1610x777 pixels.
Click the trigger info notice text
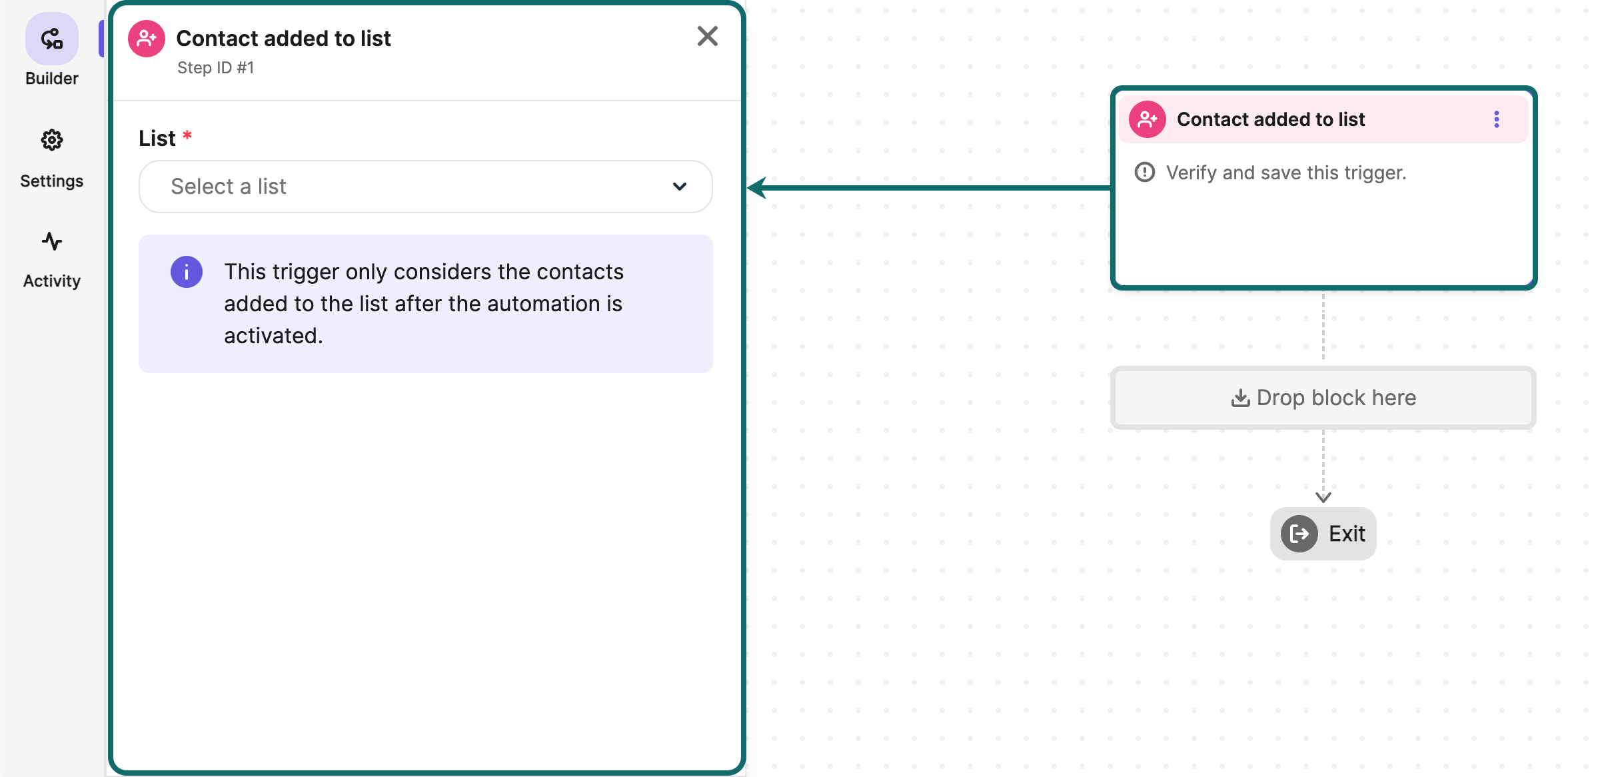[424, 304]
